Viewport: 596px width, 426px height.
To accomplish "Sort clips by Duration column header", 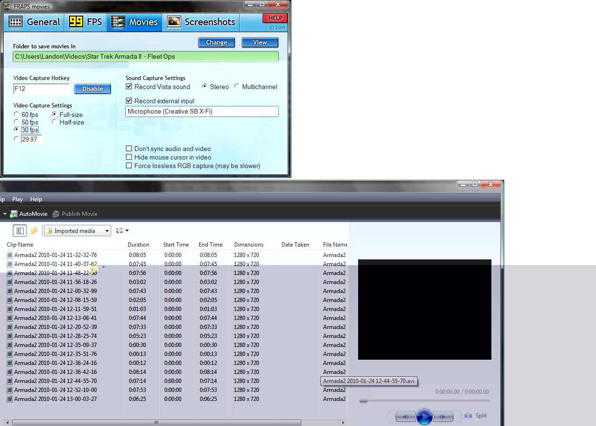I will point(139,245).
